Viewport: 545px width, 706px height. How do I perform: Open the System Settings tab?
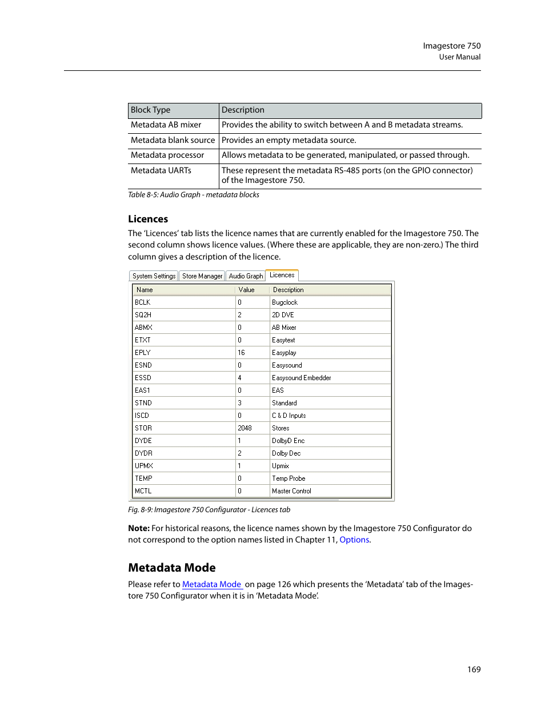click(x=154, y=276)
